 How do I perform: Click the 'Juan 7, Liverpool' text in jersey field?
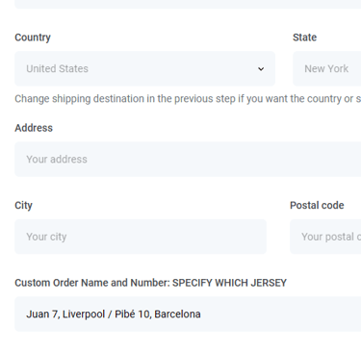coord(65,314)
